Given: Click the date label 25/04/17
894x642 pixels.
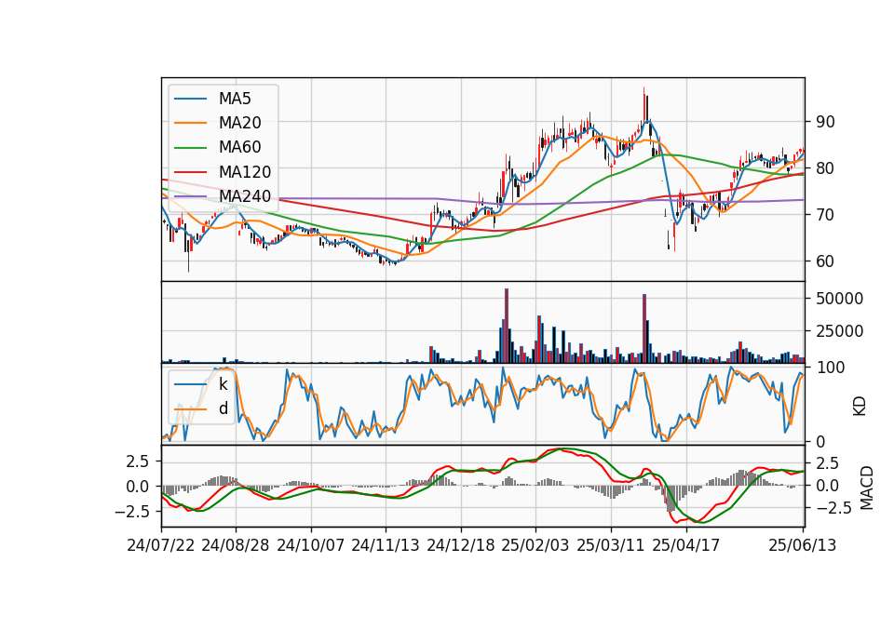Looking at the screenshot, I should 686,545.
